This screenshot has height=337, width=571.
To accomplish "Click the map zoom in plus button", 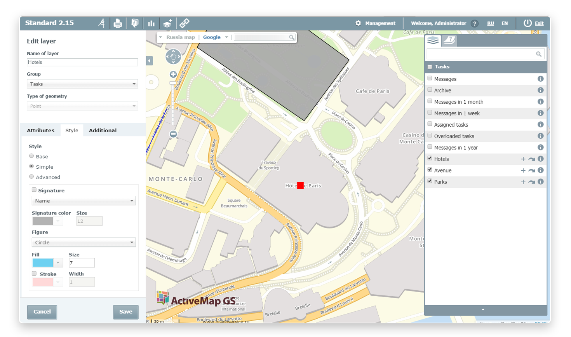I will 173,74.
